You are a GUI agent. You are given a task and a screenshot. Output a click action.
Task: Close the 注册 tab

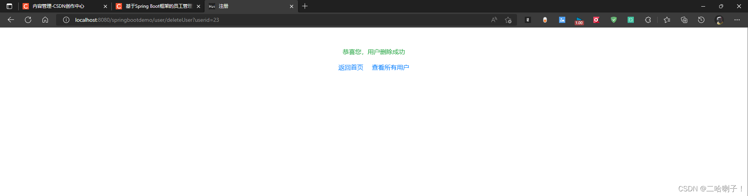click(x=291, y=6)
